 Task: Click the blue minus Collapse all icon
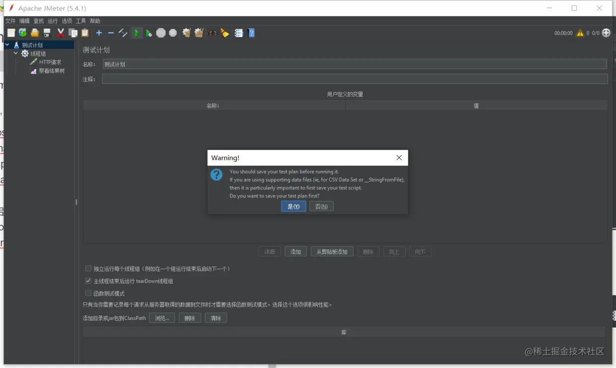coord(111,33)
